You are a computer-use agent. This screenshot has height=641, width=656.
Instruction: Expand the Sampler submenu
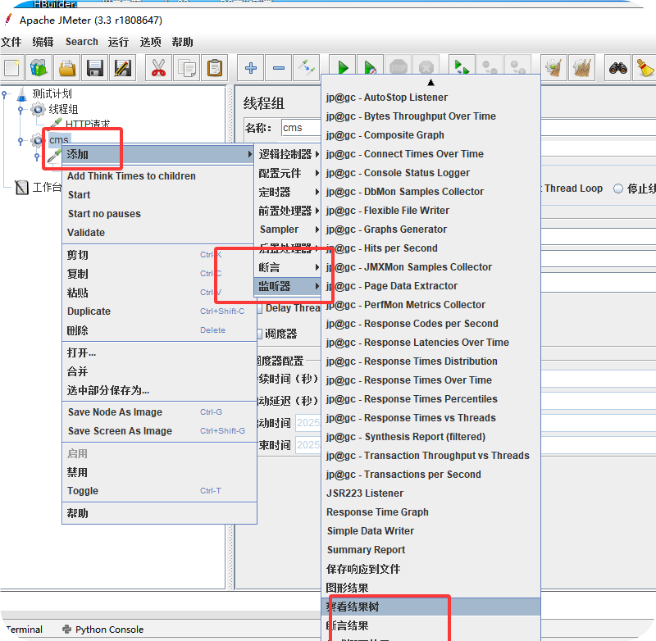[x=288, y=230]
